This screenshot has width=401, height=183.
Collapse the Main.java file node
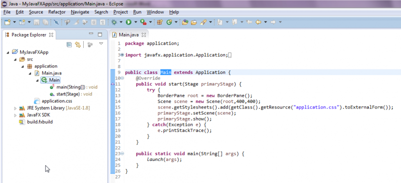pyautogui.click(x=30, y=73)
